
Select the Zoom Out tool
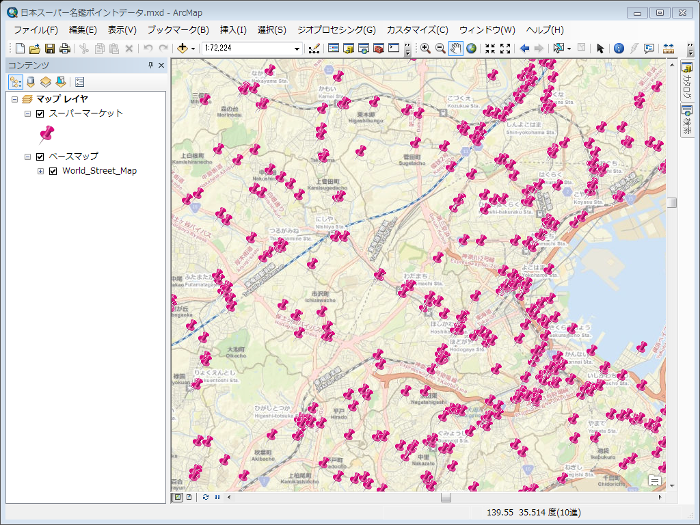pos(440,49)
